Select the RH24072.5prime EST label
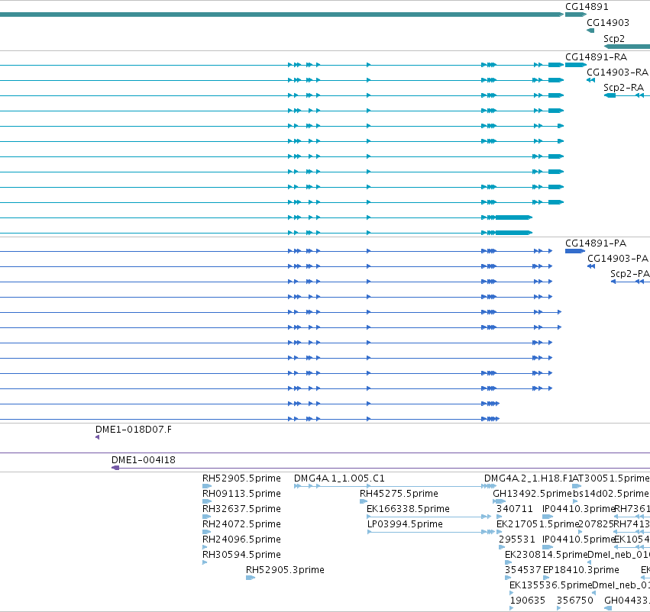The height and width of the screenshot is (612, 650). tap(241, 524)
